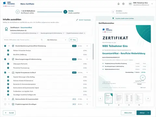Image resolution: width=156 pixels, height=117 pixels.
Task: Uncheck Standortbestimmung & berufliche Orientierung group
Action: click(5, 46)
